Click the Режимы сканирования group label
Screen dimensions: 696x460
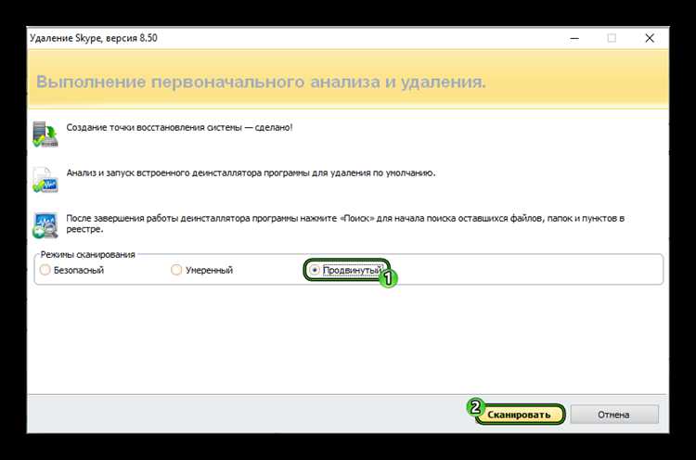coord(87,255)
